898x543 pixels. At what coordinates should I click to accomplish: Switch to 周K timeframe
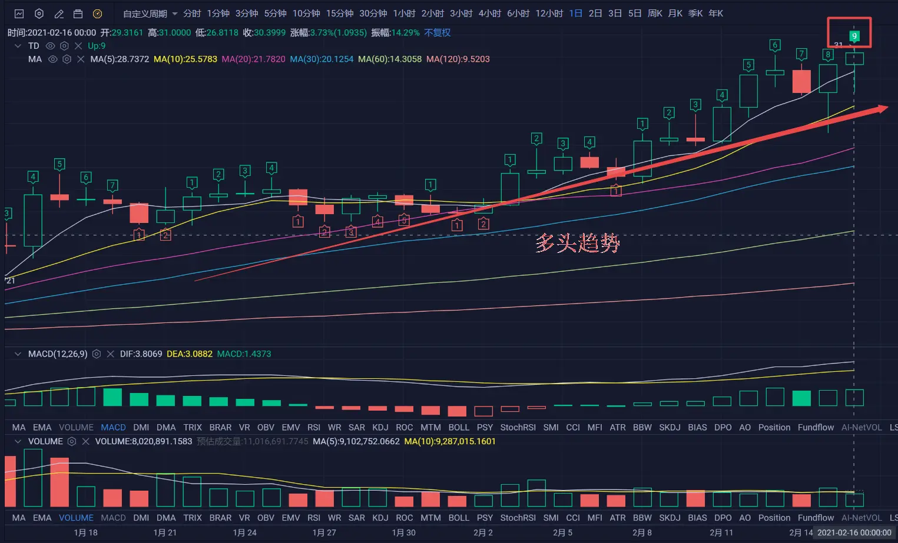point(655,14)
